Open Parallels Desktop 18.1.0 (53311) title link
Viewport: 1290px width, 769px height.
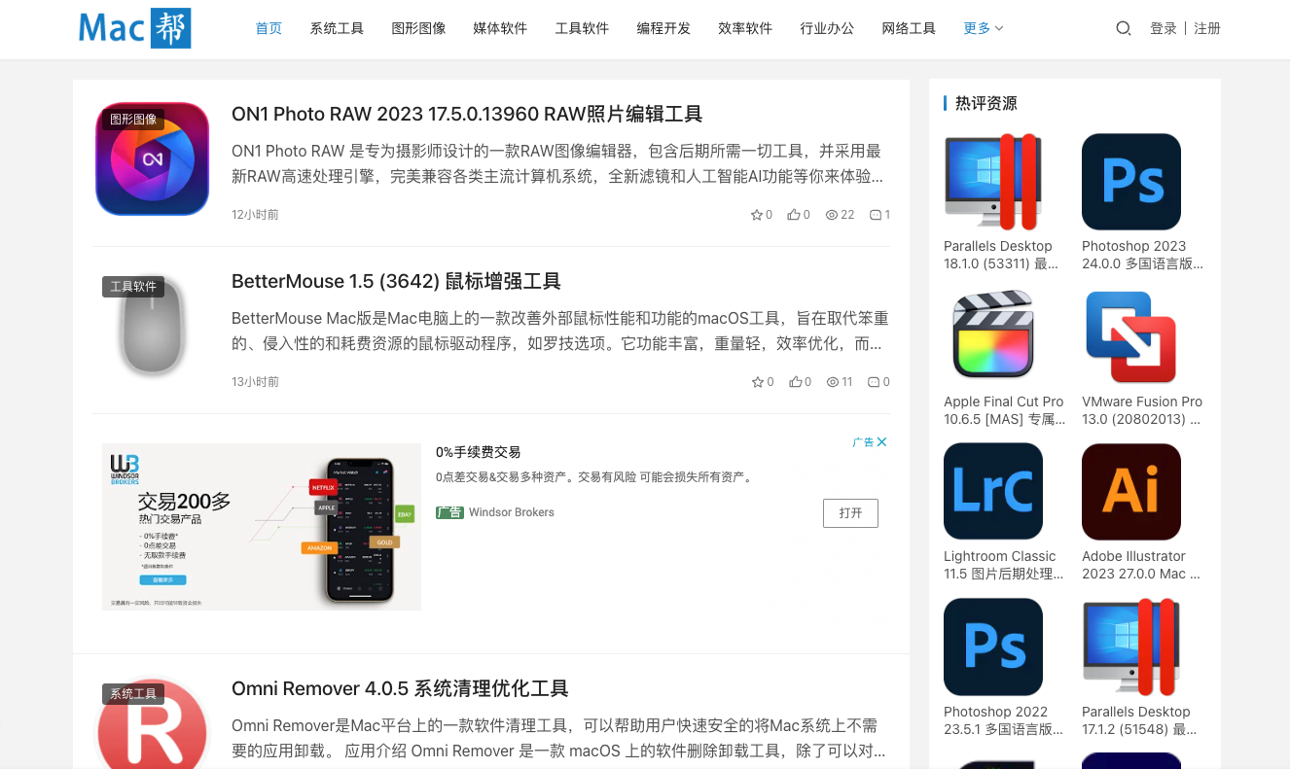point(1001,255)
